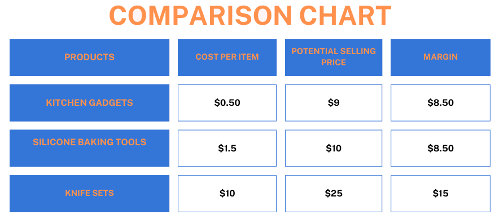Click the word COMPARISON in the title
Image resolution: width=499 pixels, height=219 pixels.
click(200, 16)
